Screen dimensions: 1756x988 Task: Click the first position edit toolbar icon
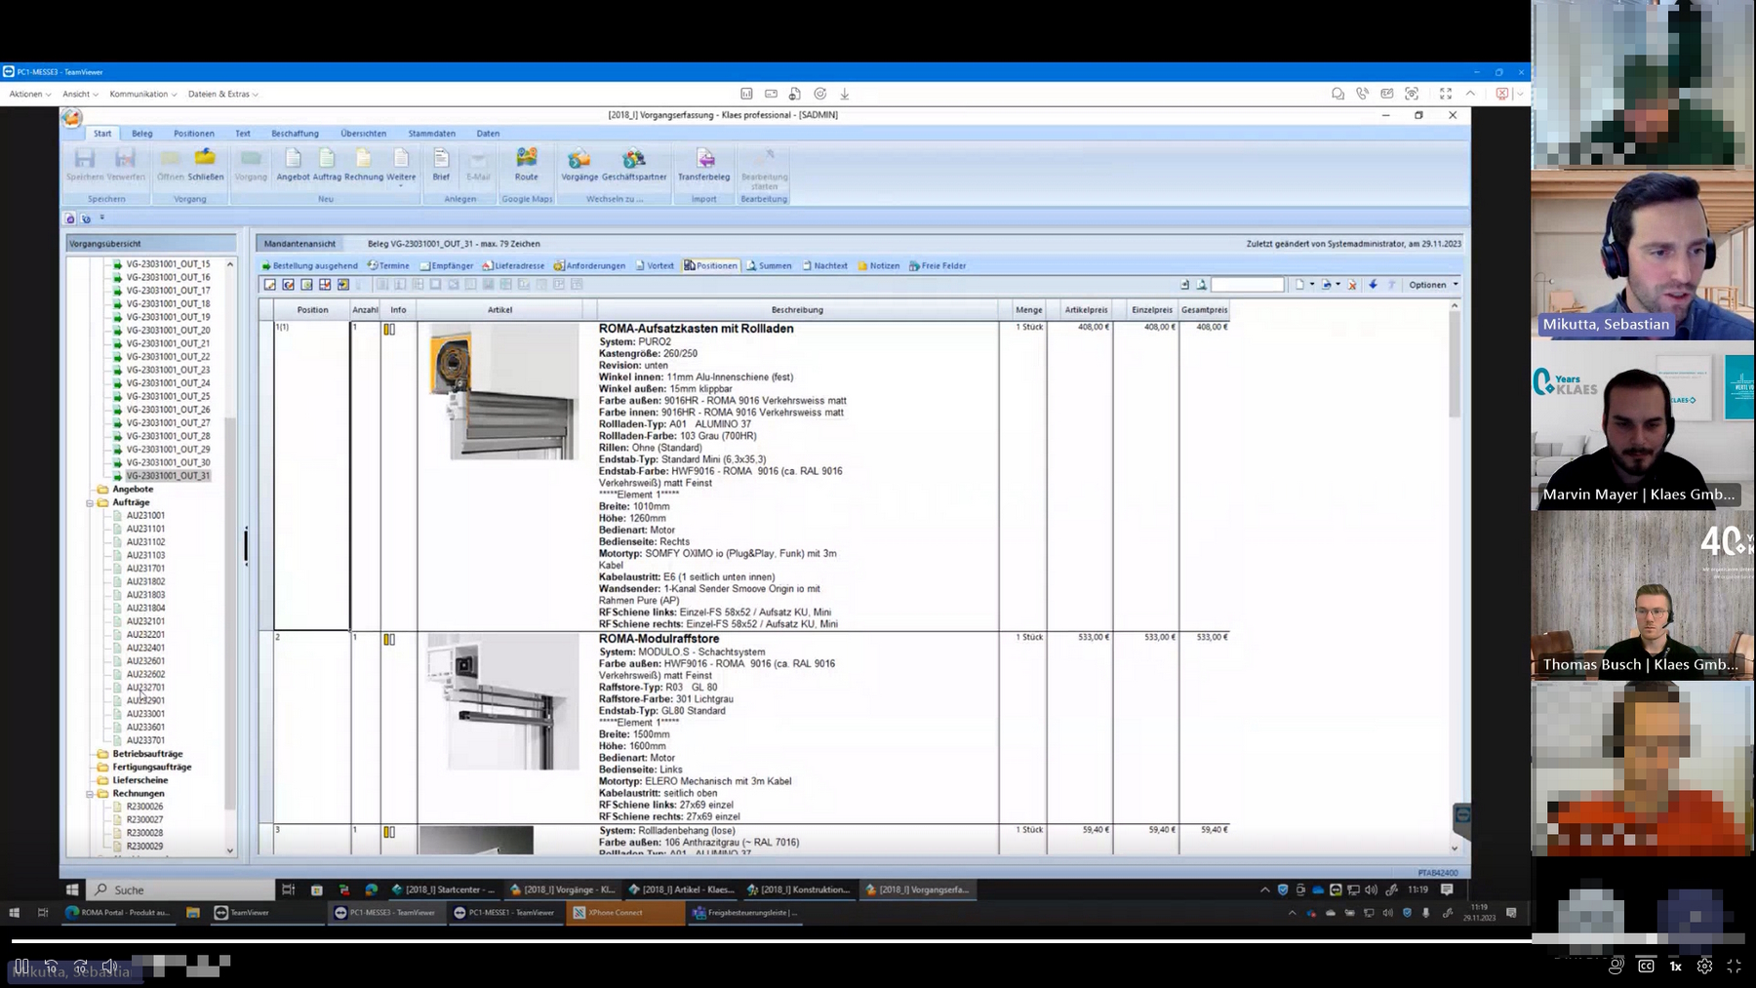(270, 285)
